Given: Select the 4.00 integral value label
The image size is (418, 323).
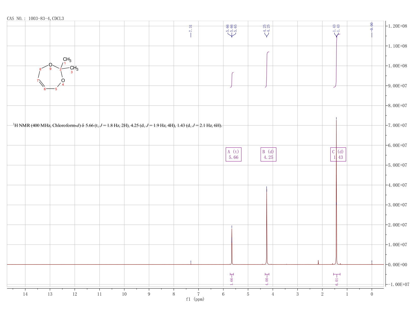Looking at the screenshot, I should (267, 281).
